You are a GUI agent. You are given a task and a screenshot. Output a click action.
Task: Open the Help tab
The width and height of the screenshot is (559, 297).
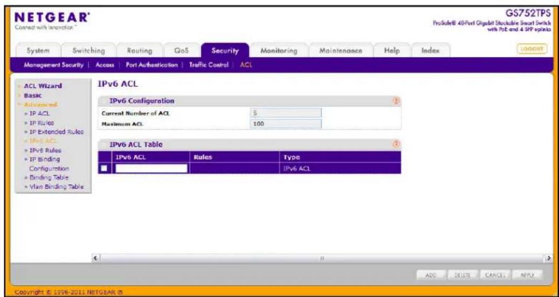coord(392,51)
